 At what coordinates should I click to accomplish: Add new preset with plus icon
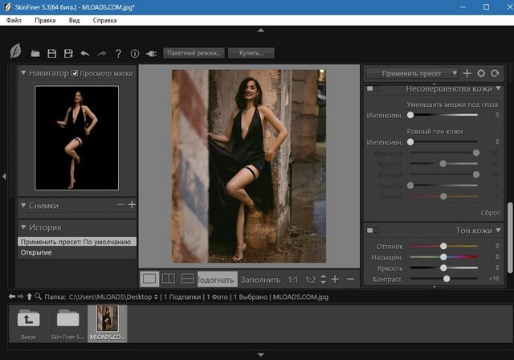click(x=467, y=73)
